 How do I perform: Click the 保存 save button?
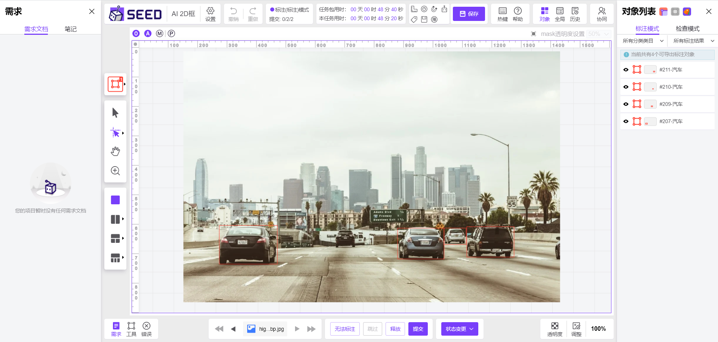pos(469,14)
